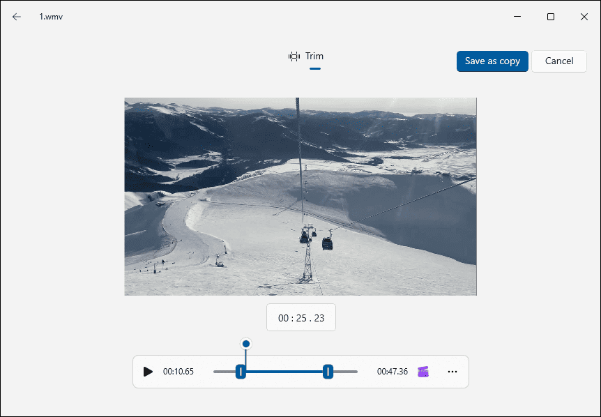Open the three-dot more options menu
601x417 pixels.
[x=452, y=372]
